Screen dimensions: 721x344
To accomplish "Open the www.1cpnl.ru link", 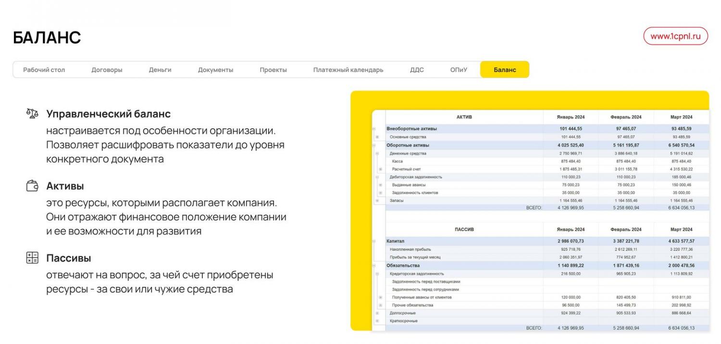I will pyautogui.click(x=675, y=36).
